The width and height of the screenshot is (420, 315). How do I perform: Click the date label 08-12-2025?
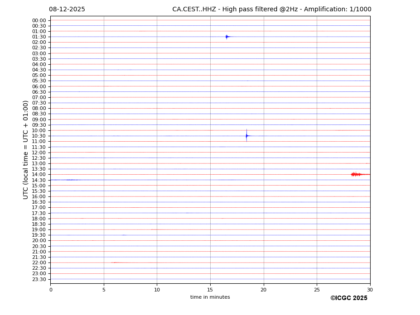pos(67,10)
